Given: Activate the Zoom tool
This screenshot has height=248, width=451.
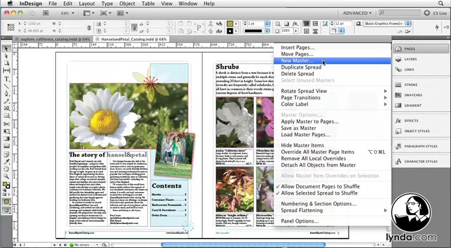Looking at the screenshot, I should [x=6, y=176].
